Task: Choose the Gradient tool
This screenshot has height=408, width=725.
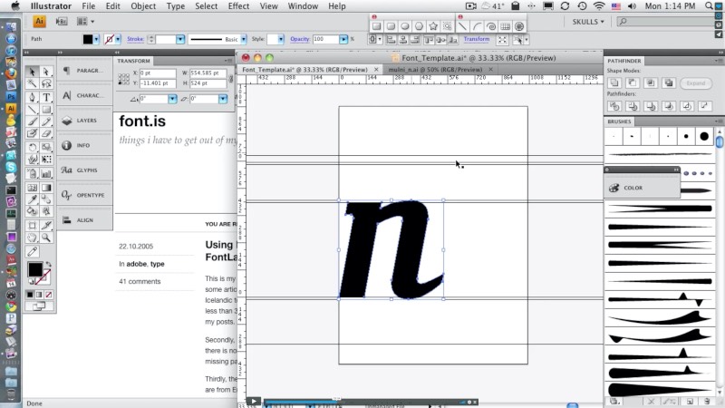Action: 46,188
